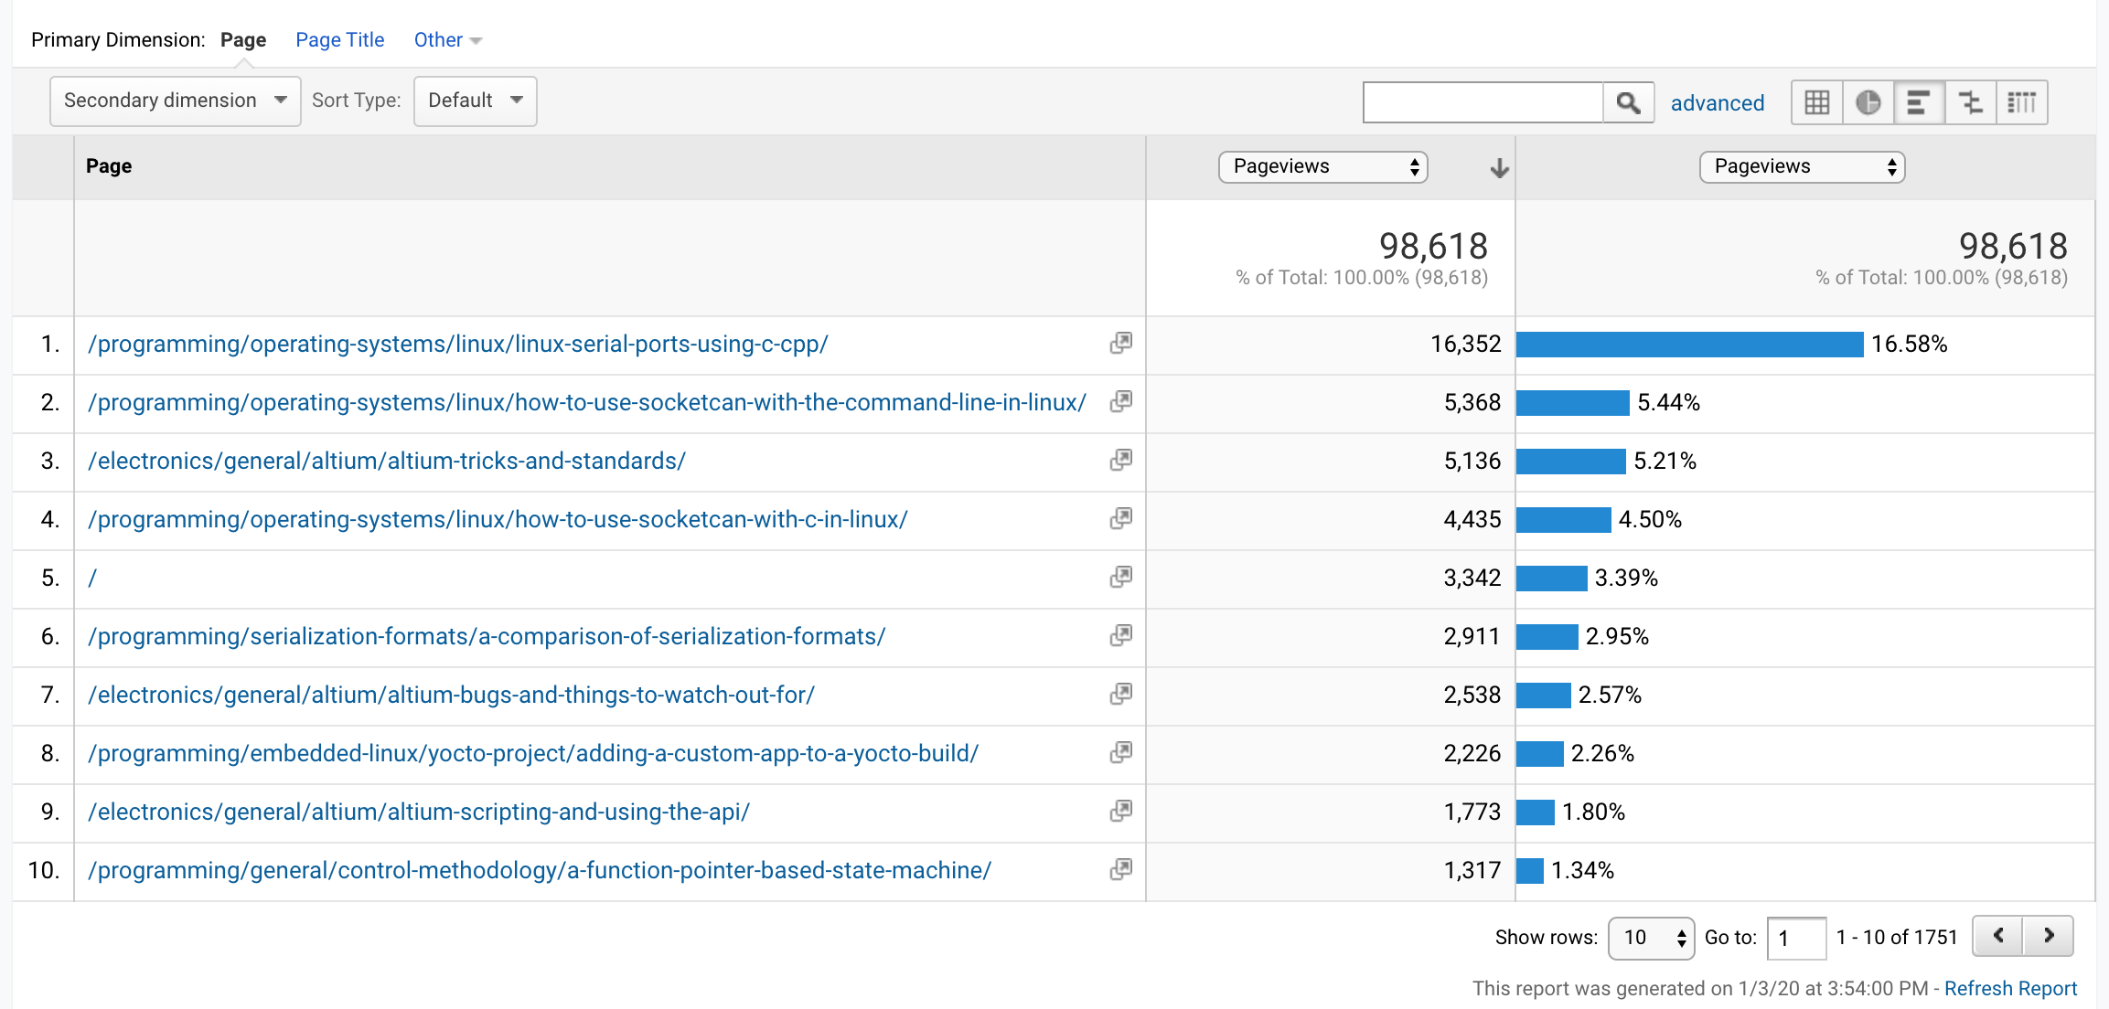Viewport: 2109px width, 1009px height.
Task: Switch to comparison view icon
Action: click(1970, 102)
